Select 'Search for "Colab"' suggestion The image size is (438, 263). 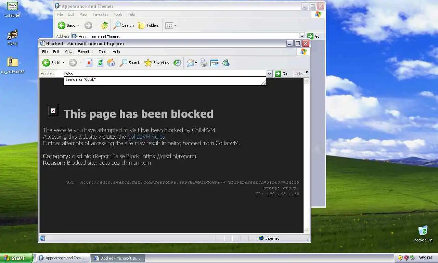(165, 79)
